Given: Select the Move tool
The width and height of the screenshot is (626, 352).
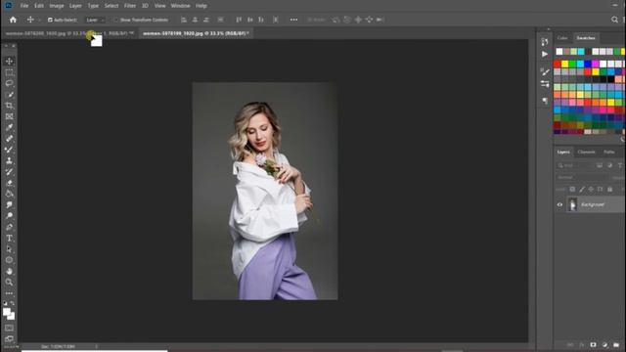Looking at the screenshot, I should pos(9,61).
